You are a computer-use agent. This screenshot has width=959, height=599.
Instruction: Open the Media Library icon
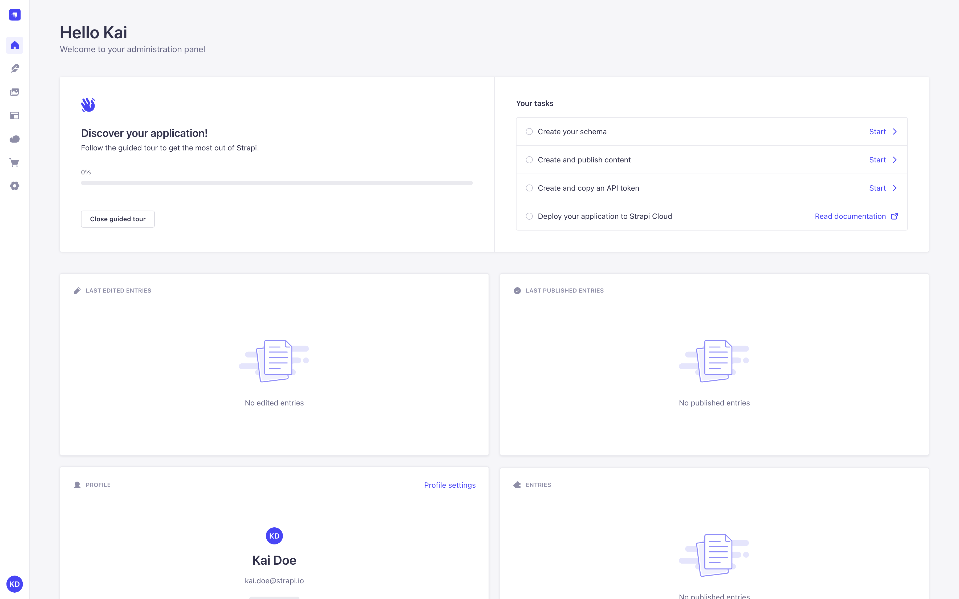[15, 92]
